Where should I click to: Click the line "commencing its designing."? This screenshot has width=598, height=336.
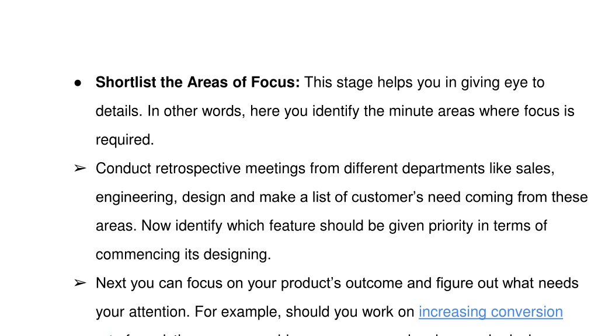pos(183,254)
